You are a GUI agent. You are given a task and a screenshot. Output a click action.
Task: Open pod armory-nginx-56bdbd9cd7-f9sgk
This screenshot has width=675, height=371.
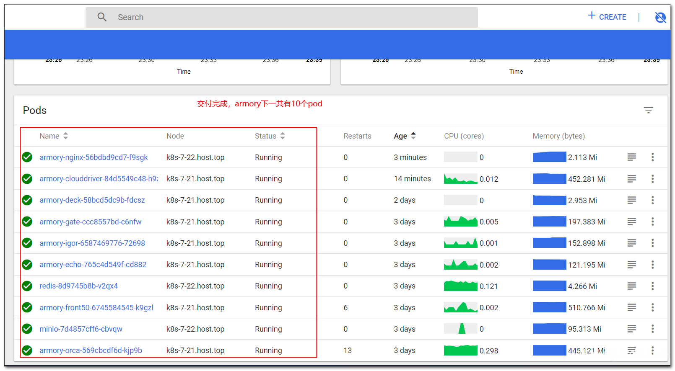[93, 157]
